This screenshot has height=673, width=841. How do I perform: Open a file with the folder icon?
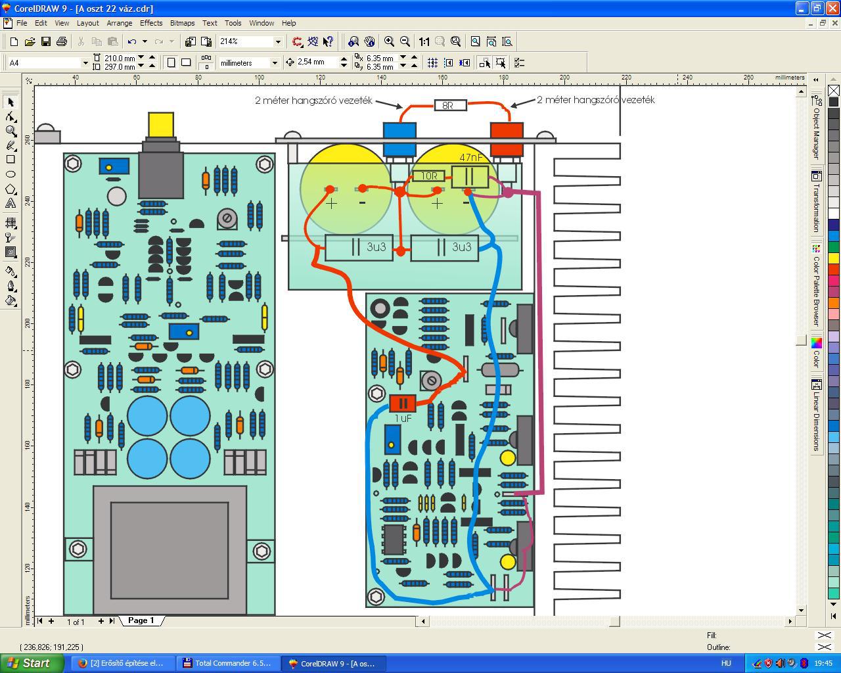(30, 41)
